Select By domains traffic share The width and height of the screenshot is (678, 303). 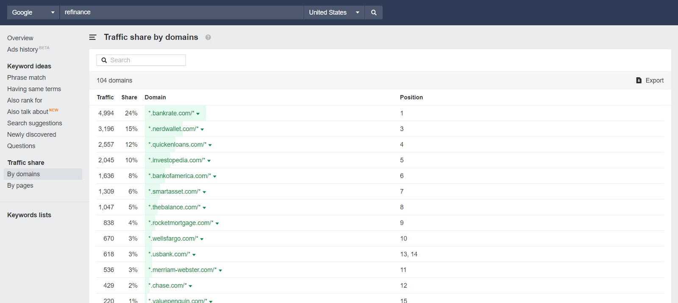(43, 174)
